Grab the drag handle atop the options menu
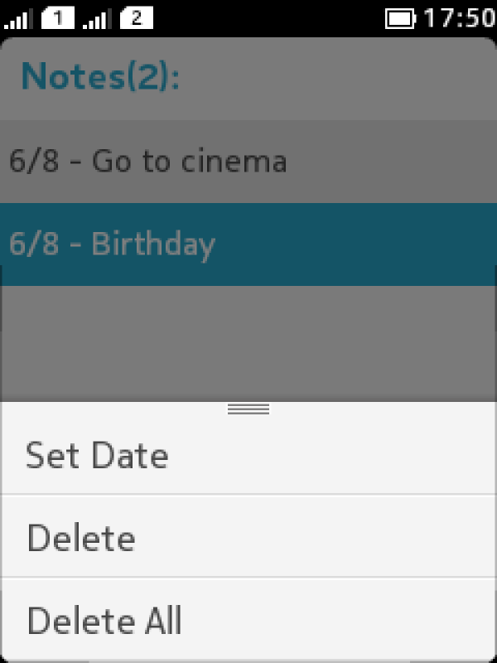497x663 pixels. coord(248,409)
